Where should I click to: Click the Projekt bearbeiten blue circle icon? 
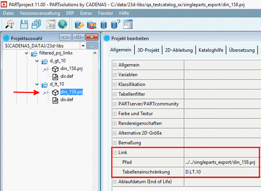click(107, 38)
